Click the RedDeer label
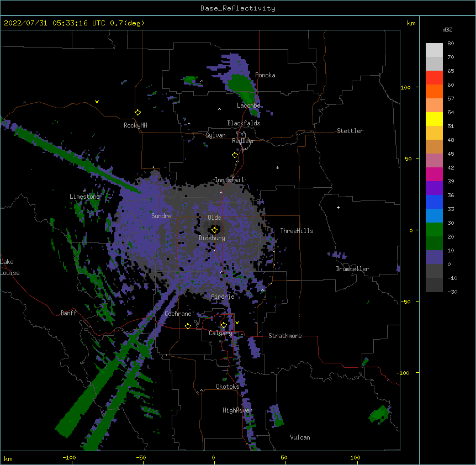Image resolution: width=476 pixels, height=465 pixels. point(243,141)
